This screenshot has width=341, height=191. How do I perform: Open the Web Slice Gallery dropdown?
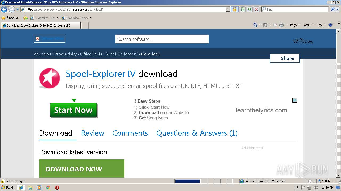(76, 18)
